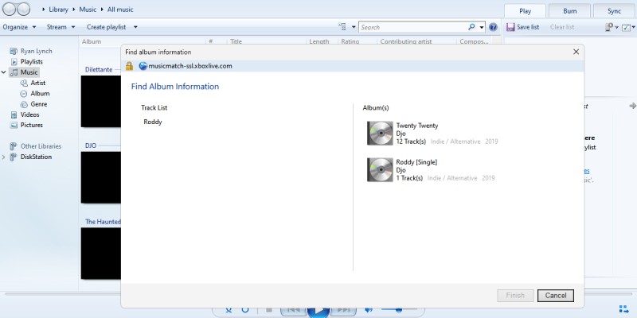The width and height of the screenshot is (637, 318).
Task: Open the Create playlist button
Action: point(106,27)
